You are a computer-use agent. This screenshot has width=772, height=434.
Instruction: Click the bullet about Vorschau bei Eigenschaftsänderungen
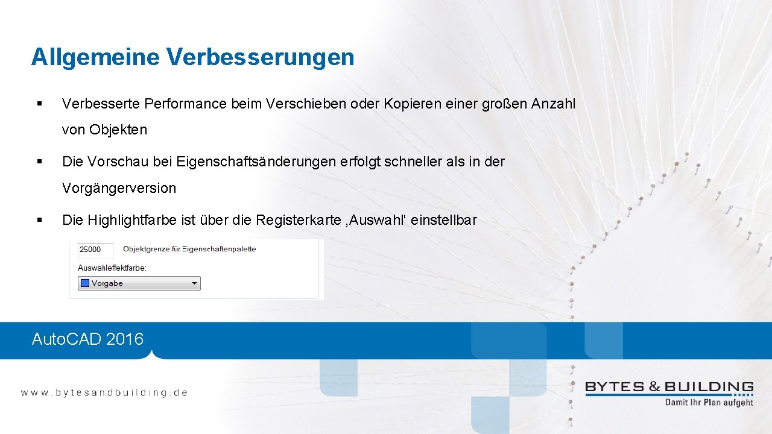[282, 162]
